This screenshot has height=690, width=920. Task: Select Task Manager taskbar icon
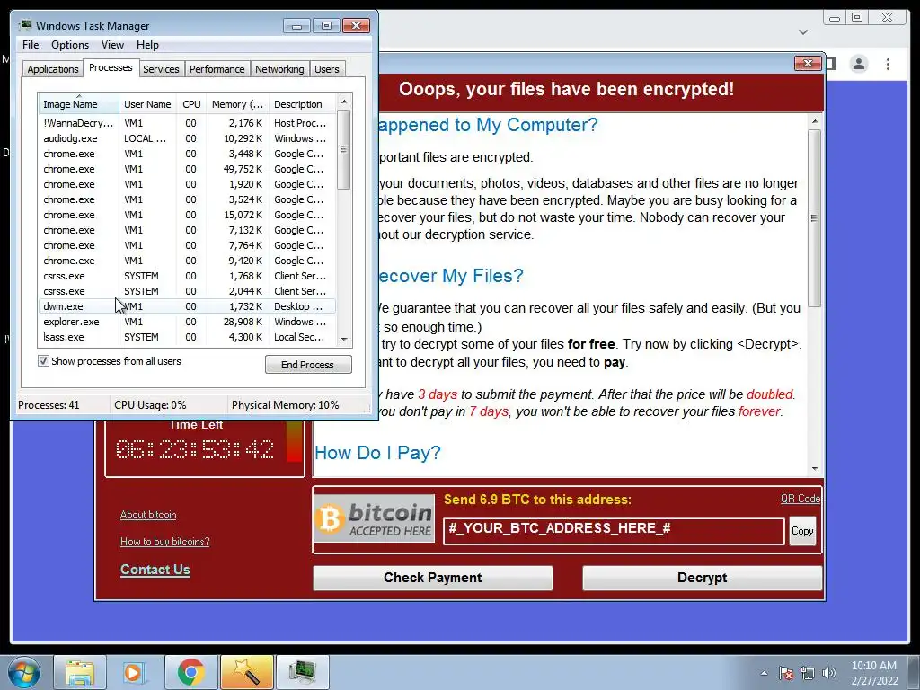[303, 672]
